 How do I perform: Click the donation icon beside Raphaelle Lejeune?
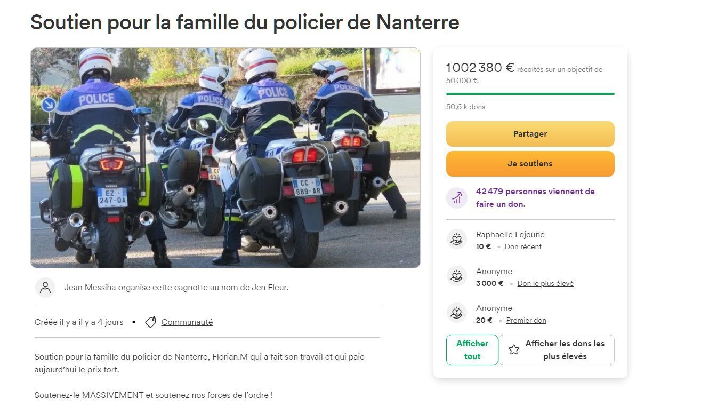pos(457,239)
